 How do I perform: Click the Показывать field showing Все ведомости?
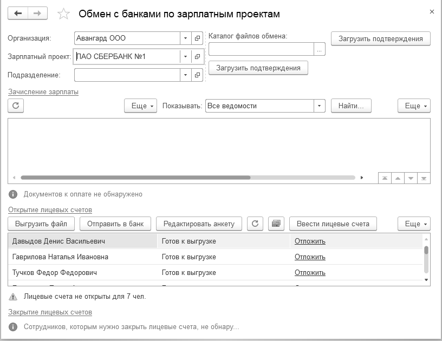[259, 106]
